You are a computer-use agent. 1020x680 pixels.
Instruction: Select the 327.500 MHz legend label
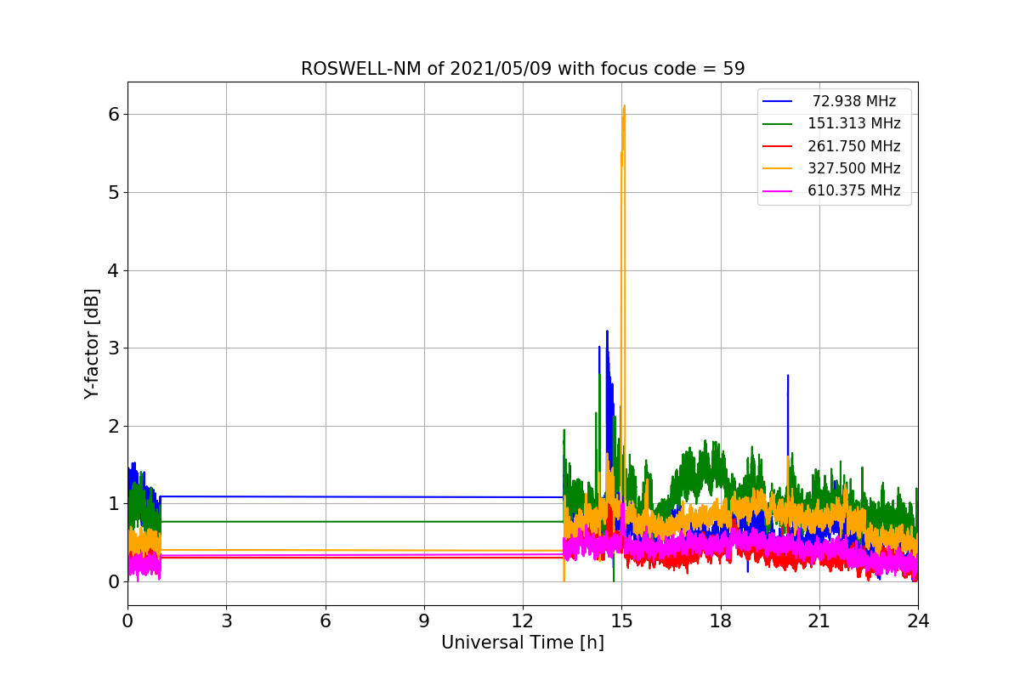(854, 168)
